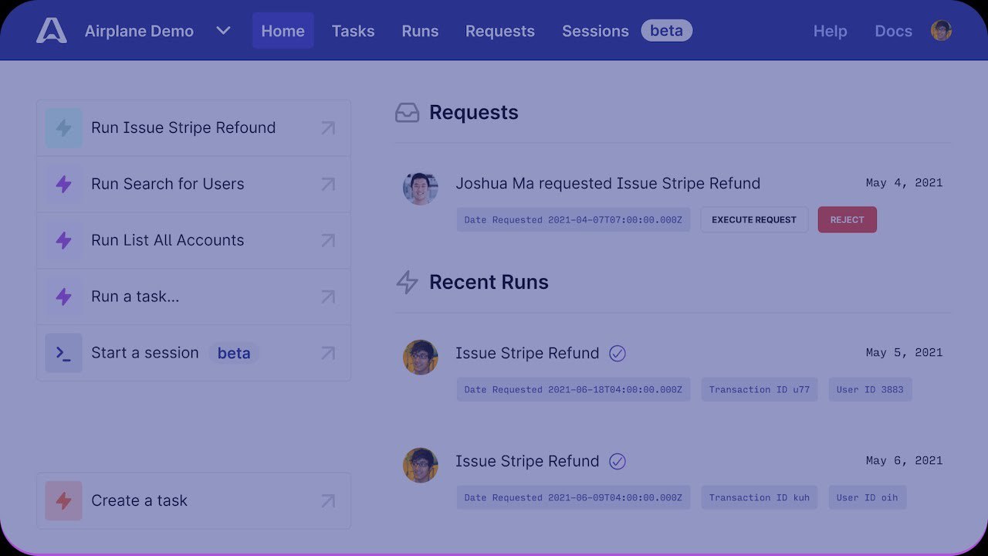
Task: Click Joshua Ma's avatar
Action: click(421, 188)
